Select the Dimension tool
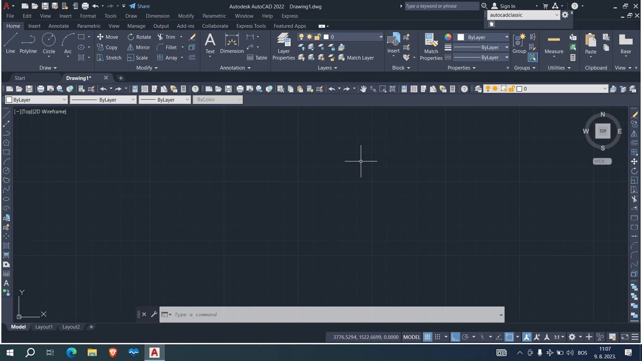 [232, 44]
